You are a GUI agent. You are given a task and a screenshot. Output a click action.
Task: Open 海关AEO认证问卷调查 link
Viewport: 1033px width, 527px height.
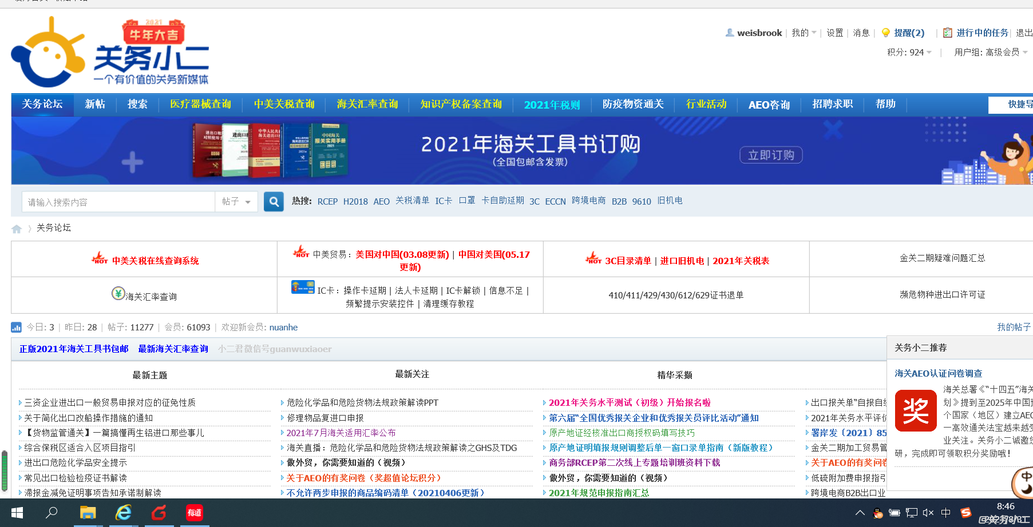[939, 373]
